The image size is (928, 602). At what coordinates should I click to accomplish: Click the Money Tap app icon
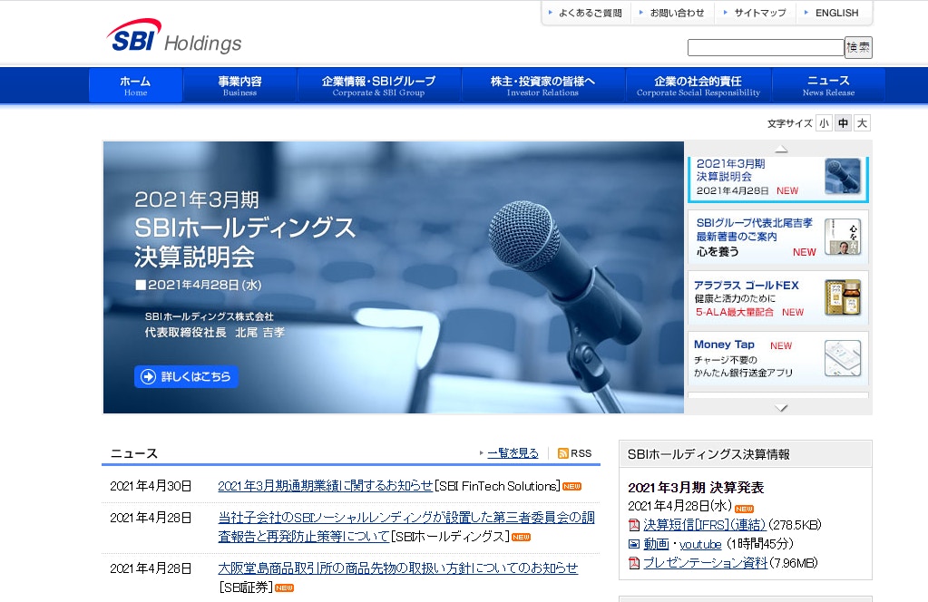click(x=842, y=358)
